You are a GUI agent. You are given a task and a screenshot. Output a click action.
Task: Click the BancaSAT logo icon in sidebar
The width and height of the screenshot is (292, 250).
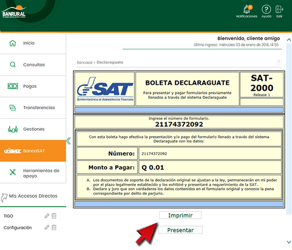pos(13,151)
